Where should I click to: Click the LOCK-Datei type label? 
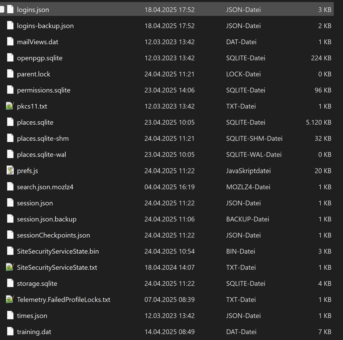243,74
